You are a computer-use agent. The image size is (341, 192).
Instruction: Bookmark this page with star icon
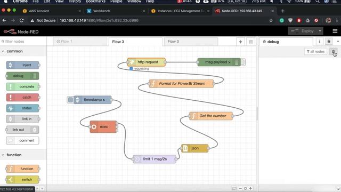pyautogui.click(x=271, y=20)
